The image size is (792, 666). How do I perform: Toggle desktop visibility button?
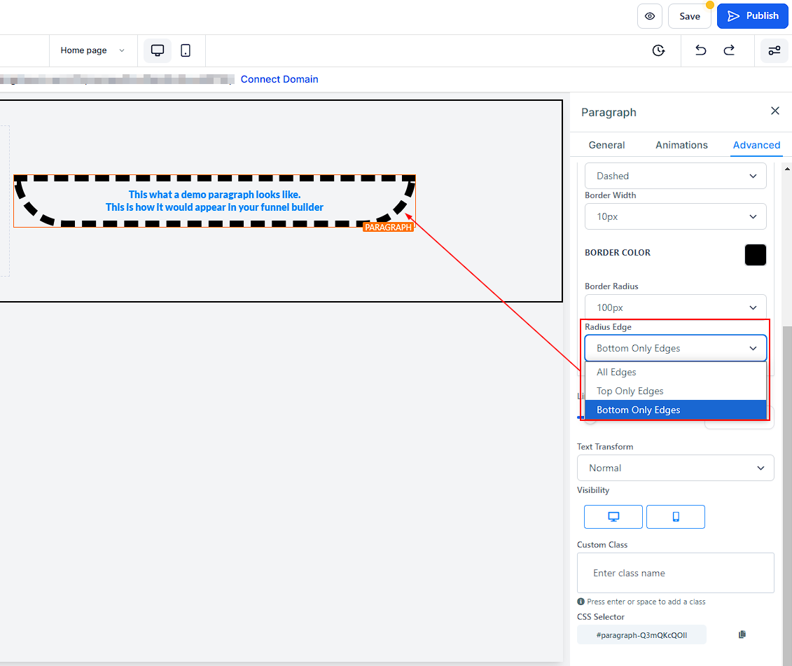point(613,517)
